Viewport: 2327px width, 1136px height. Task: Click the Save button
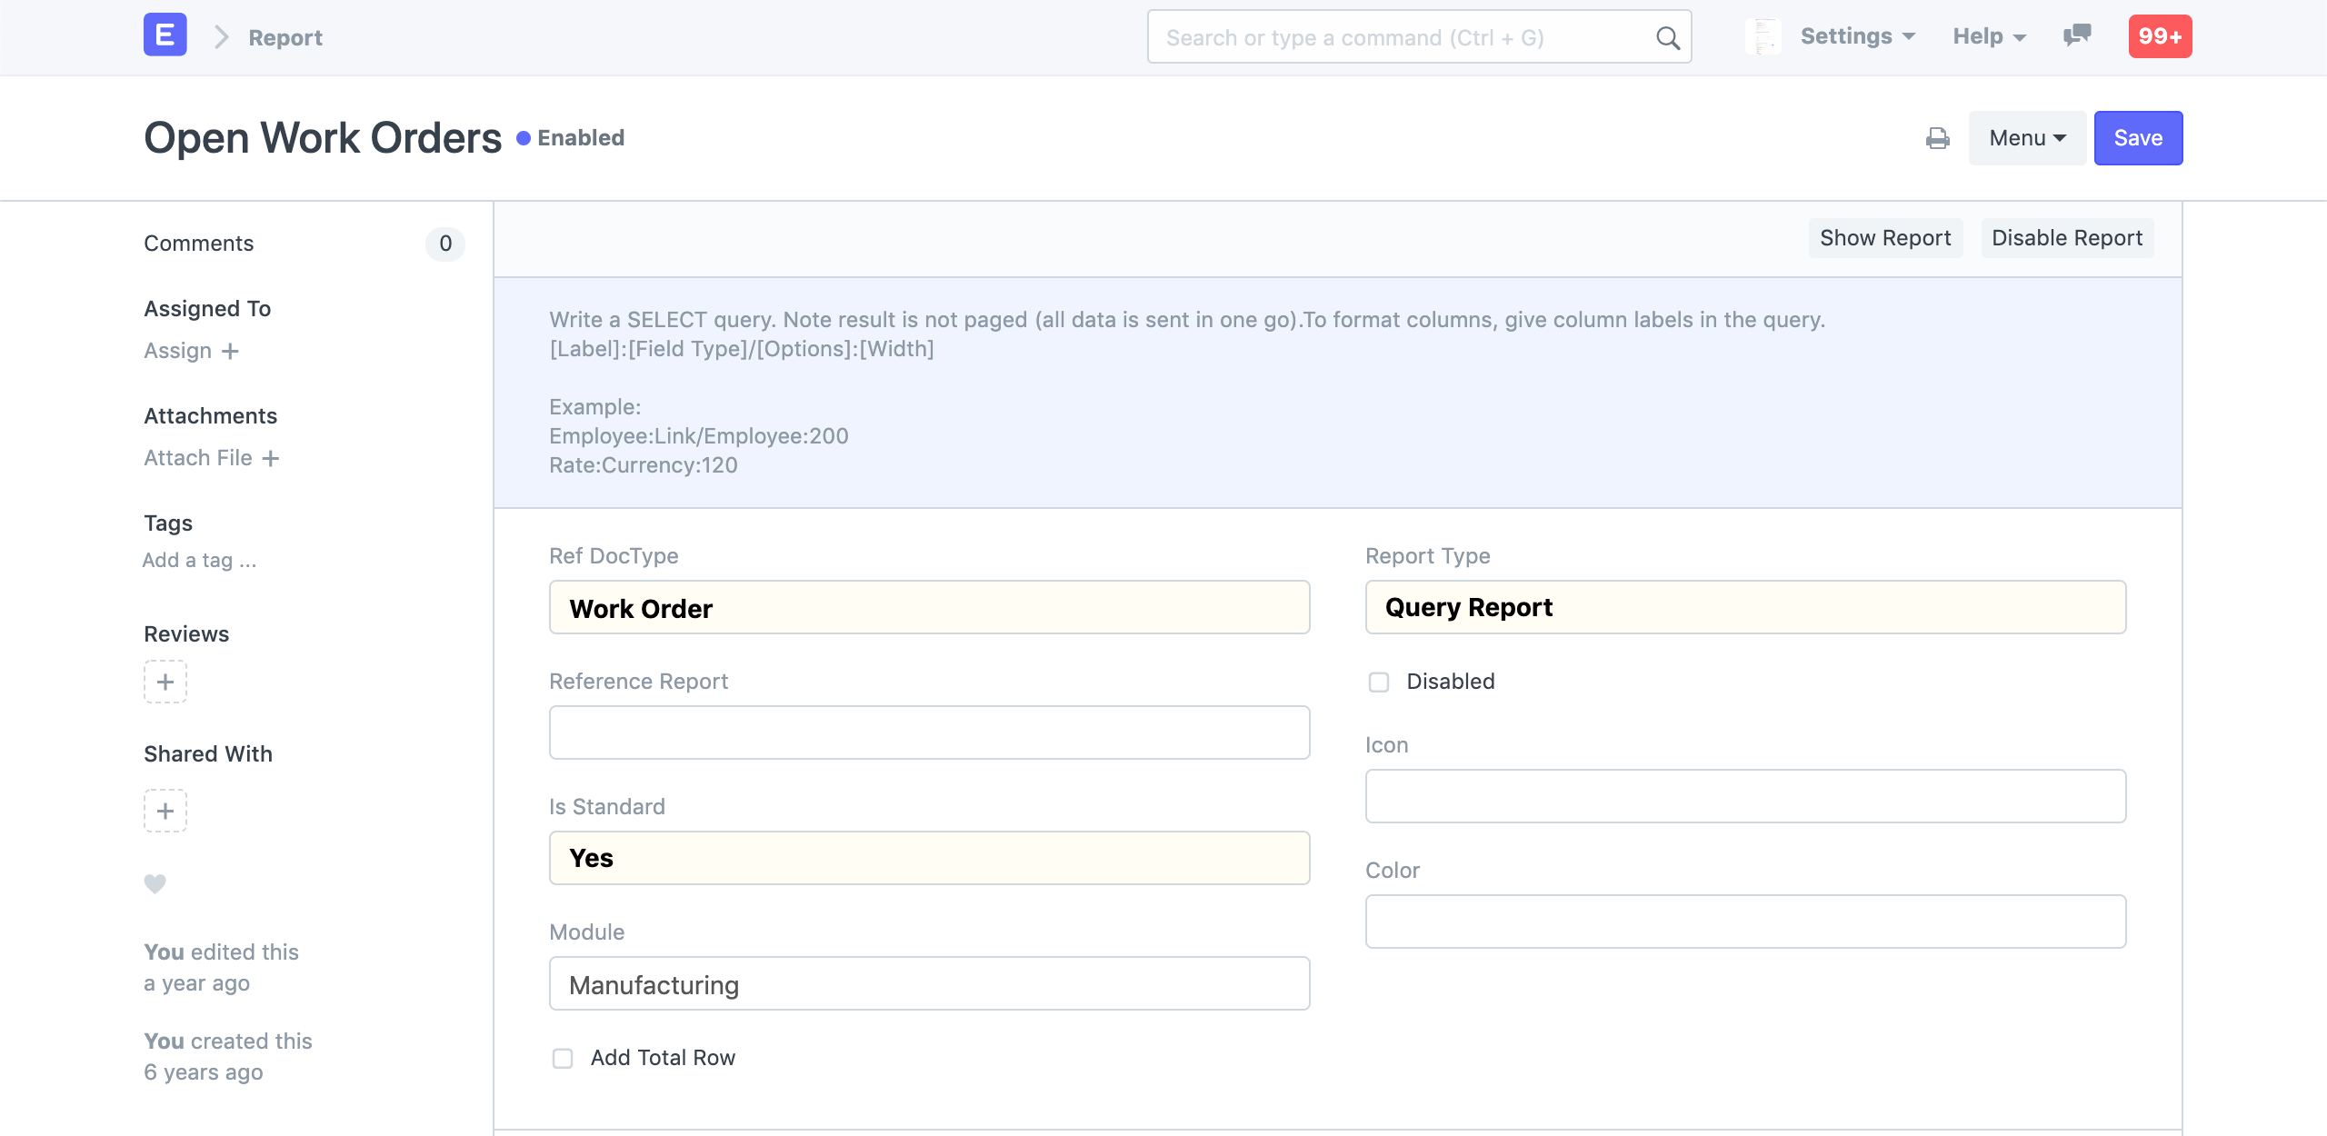click(x=2138, y=137)
